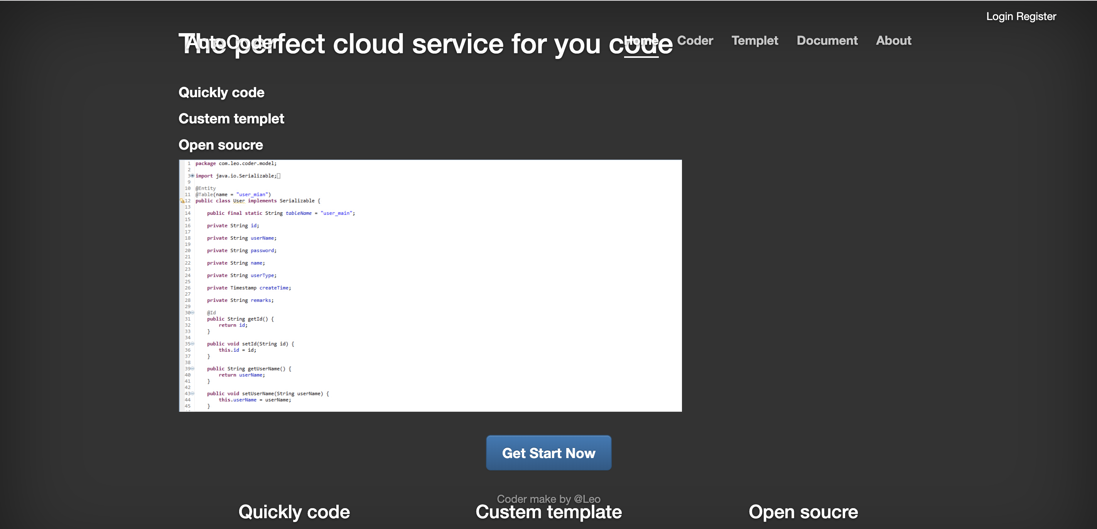Open the Register link
The width and height of the screenshot is (1097, 529).
coord(1036,16)
